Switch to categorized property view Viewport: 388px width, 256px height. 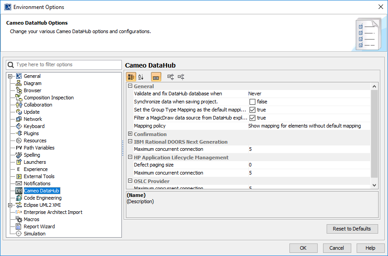(x=131, y=77)
